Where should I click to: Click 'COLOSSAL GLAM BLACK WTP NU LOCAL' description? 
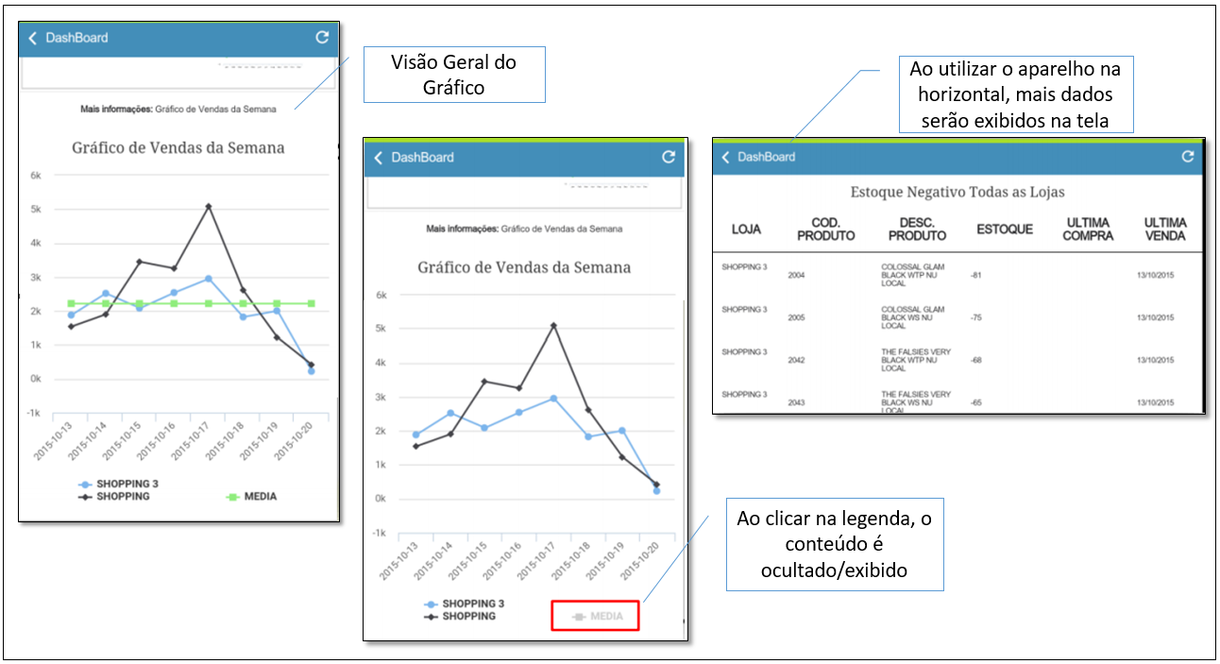pos(913,275)
